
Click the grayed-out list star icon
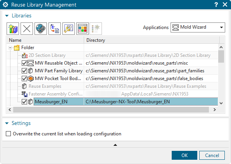(x=96, y=29)
